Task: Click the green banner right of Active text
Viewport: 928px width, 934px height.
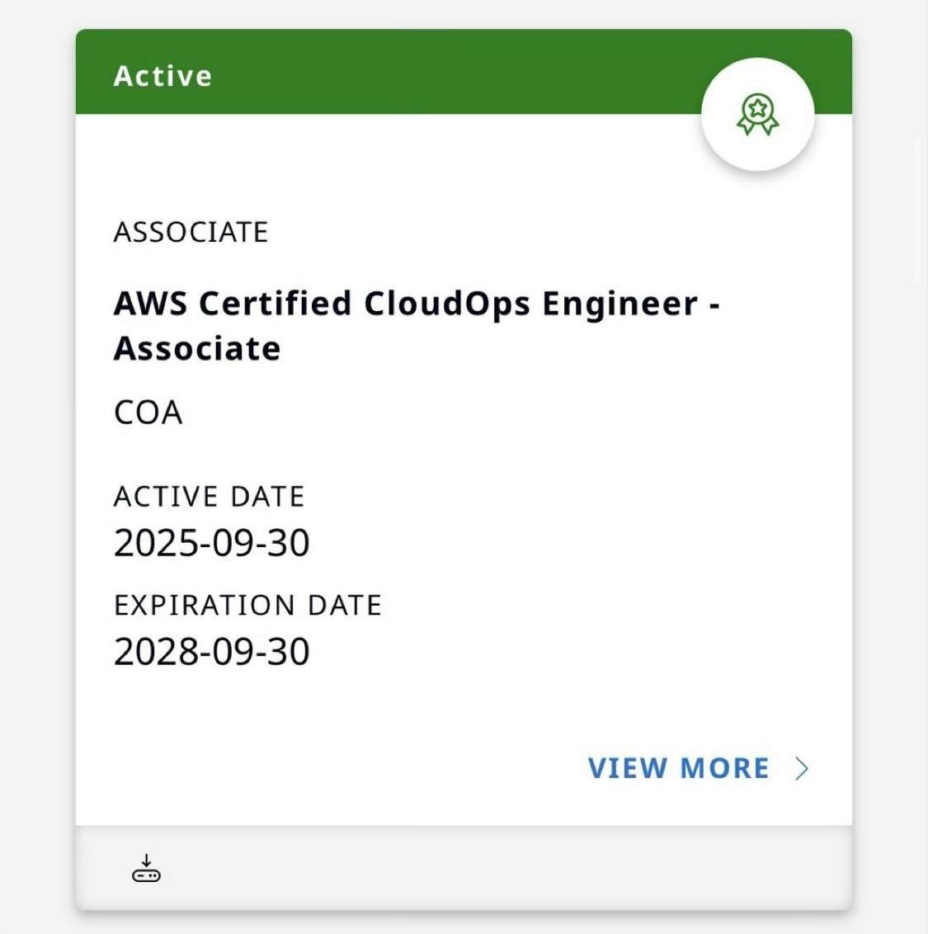Action: [x=454, y=73]
